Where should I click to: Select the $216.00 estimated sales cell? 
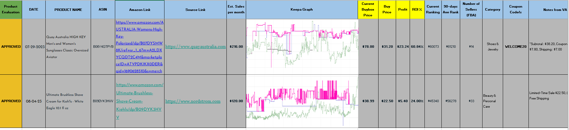pos(236,47)
